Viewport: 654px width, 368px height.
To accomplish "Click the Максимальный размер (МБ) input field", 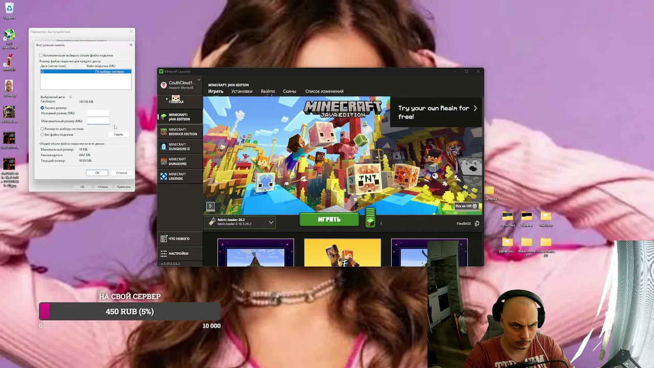I will [98, 121].
